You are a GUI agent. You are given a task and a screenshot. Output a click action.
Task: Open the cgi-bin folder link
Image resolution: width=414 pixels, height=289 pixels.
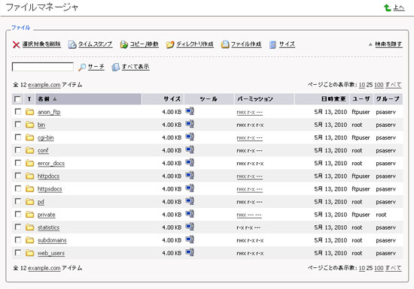tap(46, 137)
